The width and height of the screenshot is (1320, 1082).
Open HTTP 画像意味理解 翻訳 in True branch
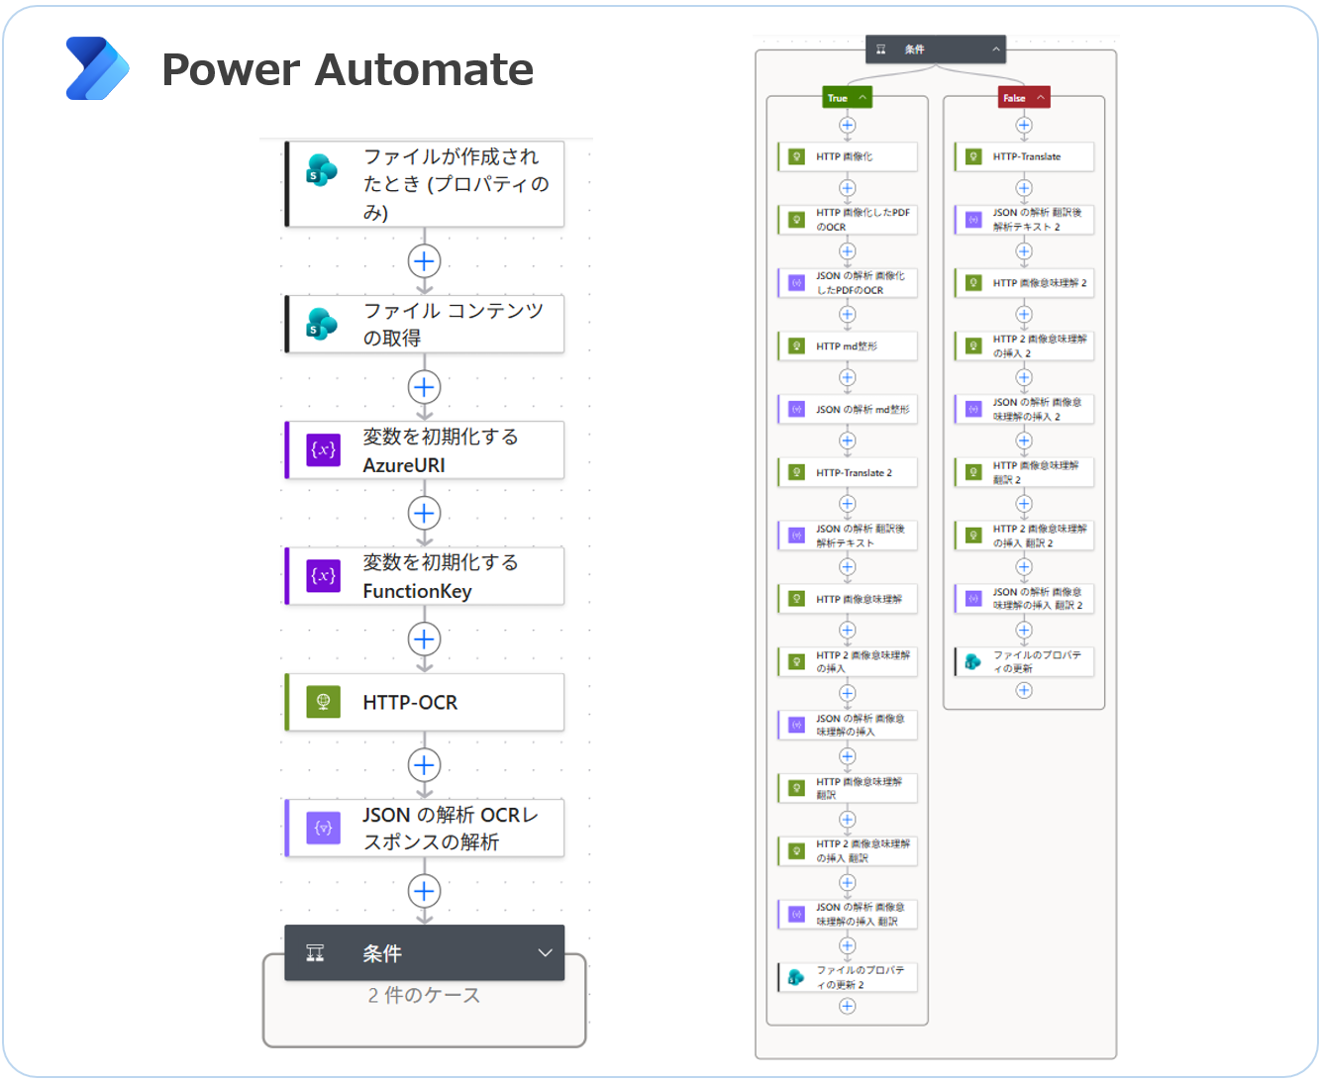point(848,788)
